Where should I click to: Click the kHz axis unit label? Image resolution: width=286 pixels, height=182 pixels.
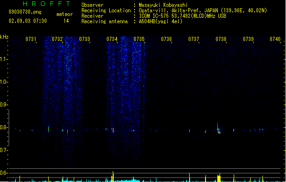click(4, 37)
